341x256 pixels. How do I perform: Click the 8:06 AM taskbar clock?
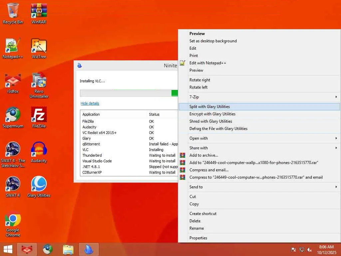coord(326,247)
